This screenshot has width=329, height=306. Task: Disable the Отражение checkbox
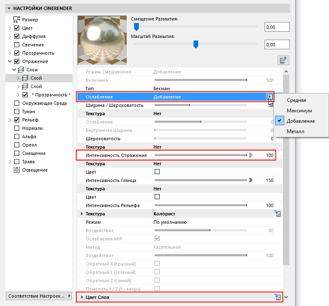17,61
